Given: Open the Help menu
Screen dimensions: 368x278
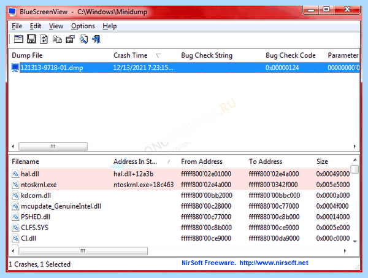Looking at the screenshot, I should point(110,26).
